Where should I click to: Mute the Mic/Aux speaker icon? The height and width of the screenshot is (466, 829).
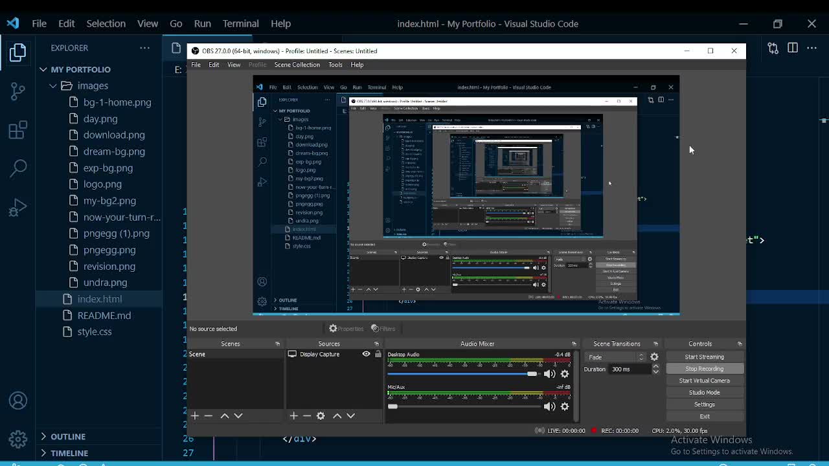tap(549, 406)
